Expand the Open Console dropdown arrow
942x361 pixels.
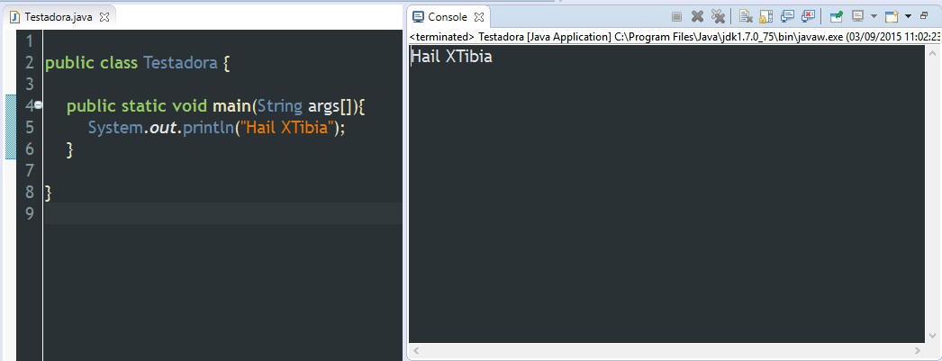908,16
